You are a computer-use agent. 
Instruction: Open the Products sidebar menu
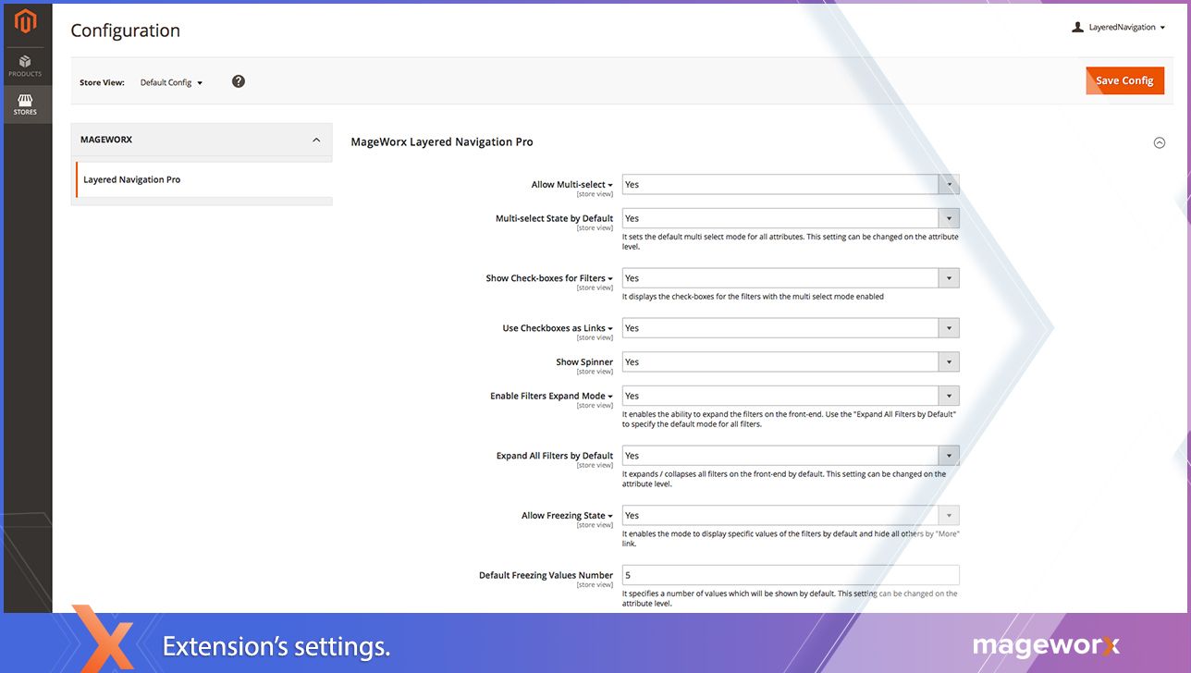click(25, 66)
